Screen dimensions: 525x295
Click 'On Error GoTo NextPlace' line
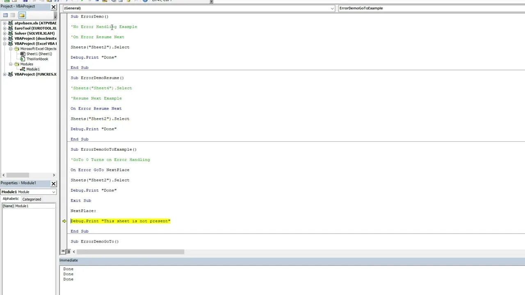click(100, 170)
